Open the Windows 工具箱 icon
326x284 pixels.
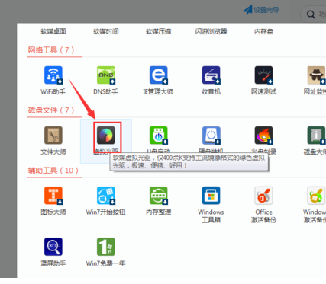[x=211, y=196]
